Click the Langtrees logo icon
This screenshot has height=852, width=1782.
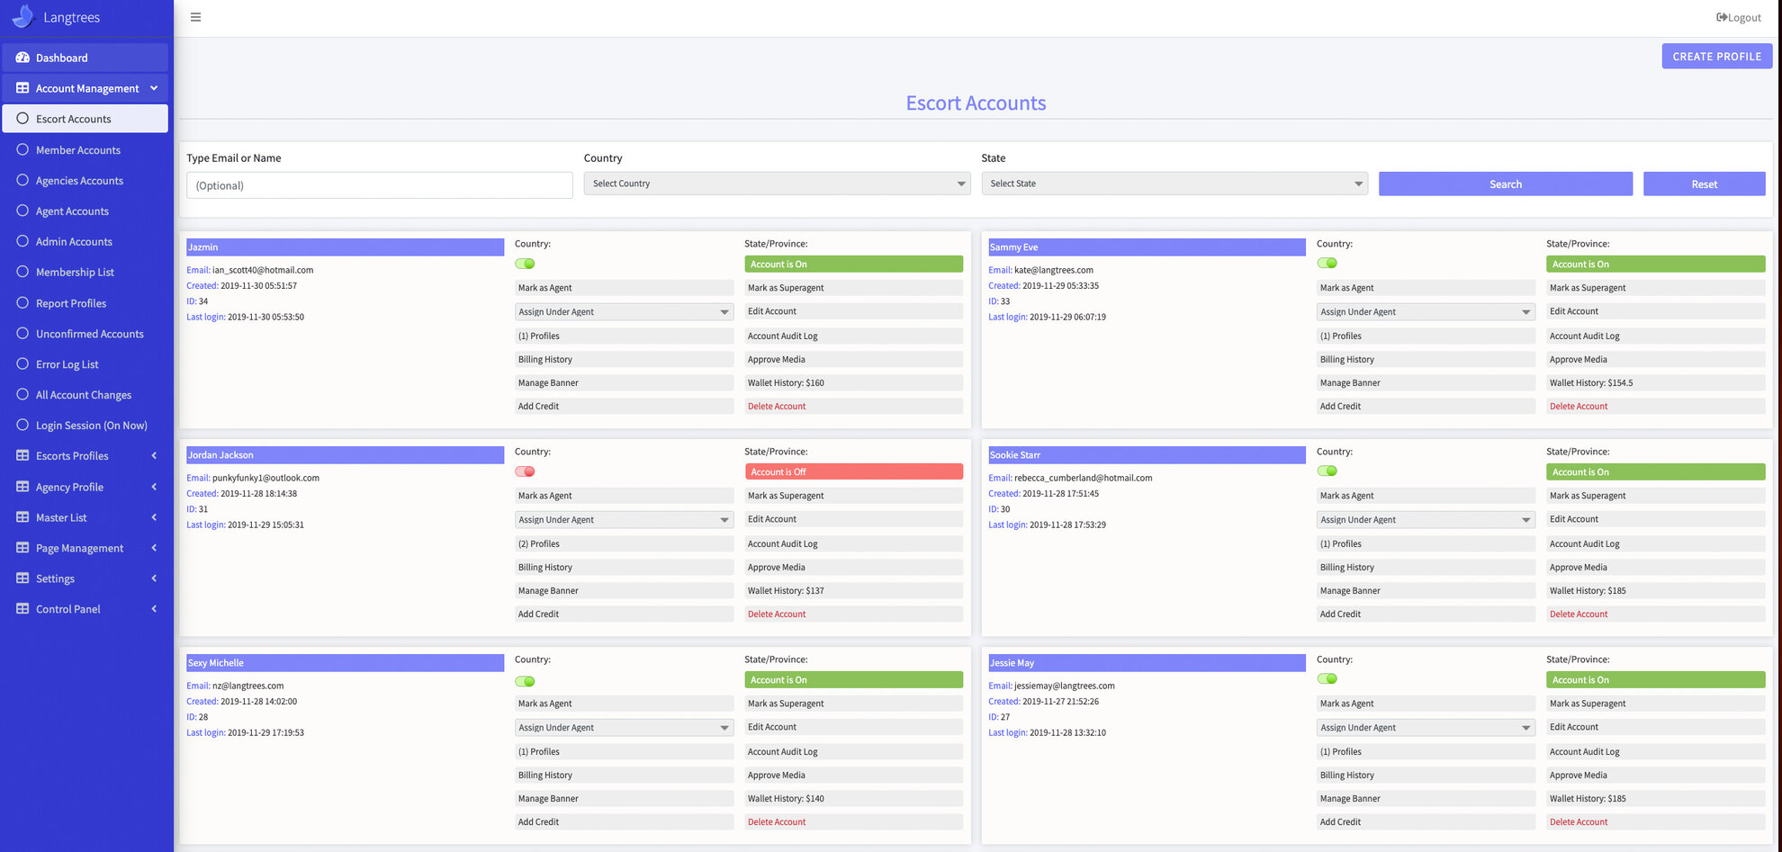point(22,17)
